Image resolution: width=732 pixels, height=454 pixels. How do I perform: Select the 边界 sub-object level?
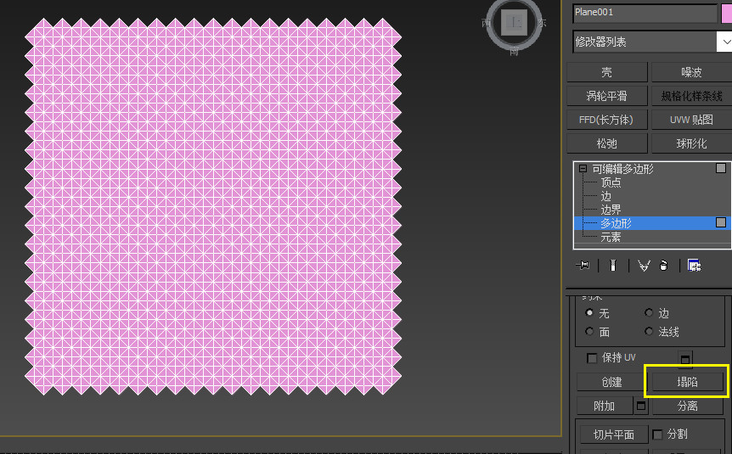(611, 210)
